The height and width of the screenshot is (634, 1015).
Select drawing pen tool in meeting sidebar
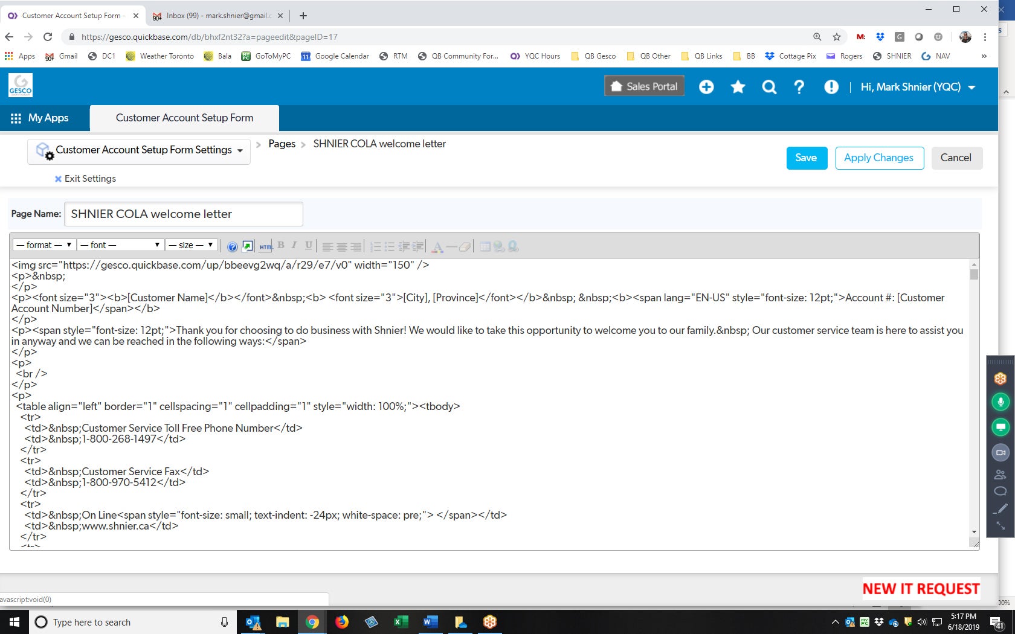(x=1000, y=508)
